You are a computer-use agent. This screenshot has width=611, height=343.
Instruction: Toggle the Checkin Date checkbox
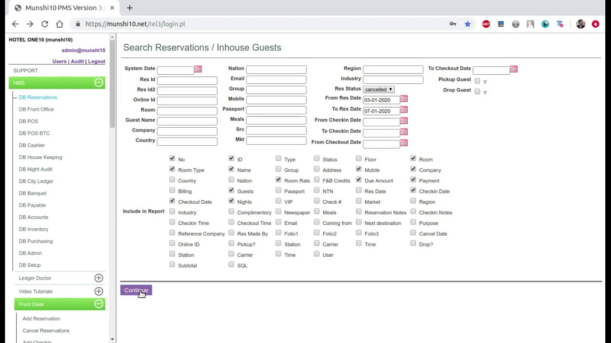coord(413,190)
